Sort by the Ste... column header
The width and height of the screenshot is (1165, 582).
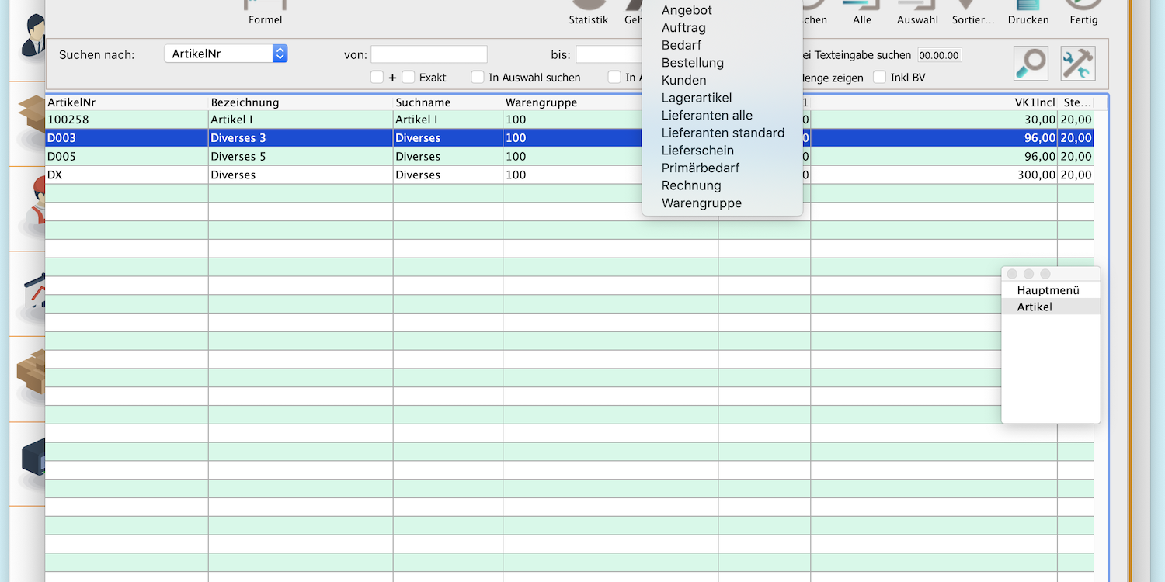pos(1076,102)
